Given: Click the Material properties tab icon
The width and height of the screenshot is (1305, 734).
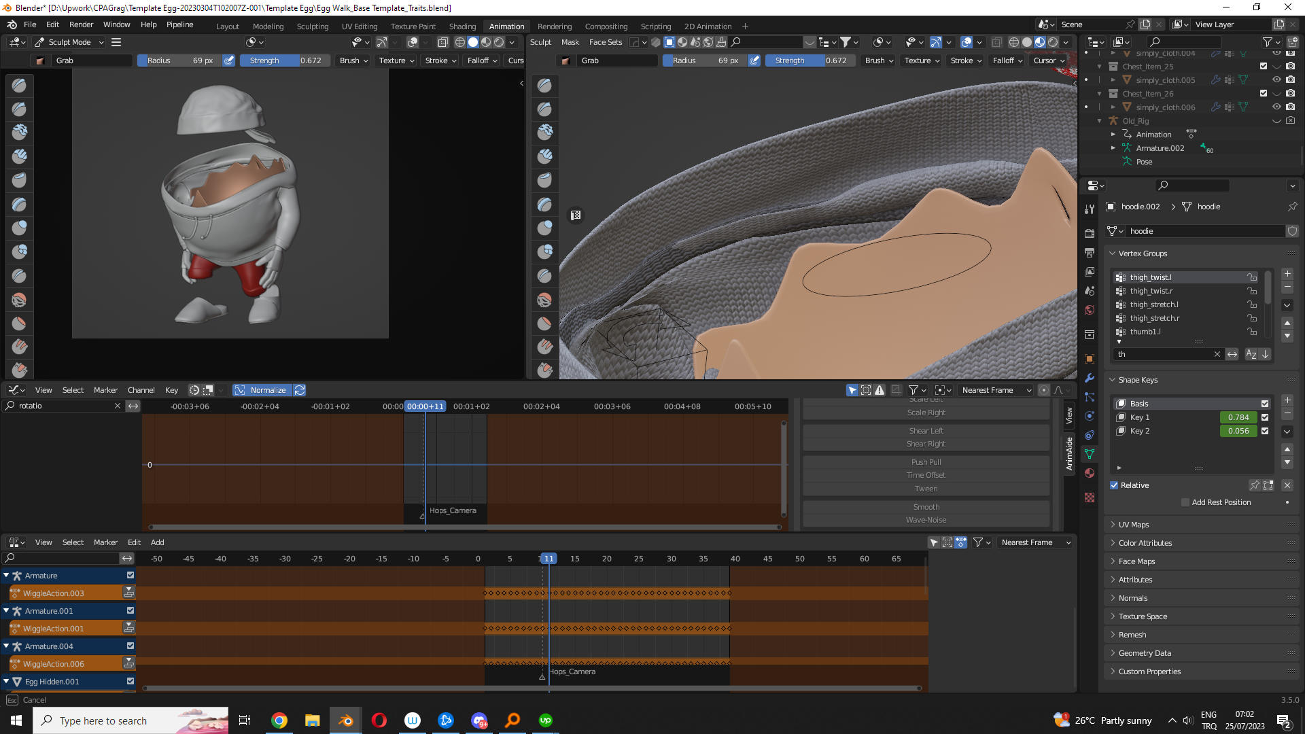Looking at the screenshot, I should (x=1090, y=473).
